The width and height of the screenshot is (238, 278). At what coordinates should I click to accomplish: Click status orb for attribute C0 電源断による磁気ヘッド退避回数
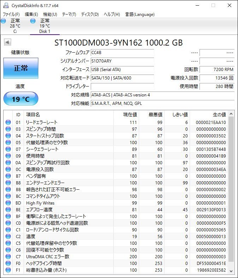[x=8, y=223]
